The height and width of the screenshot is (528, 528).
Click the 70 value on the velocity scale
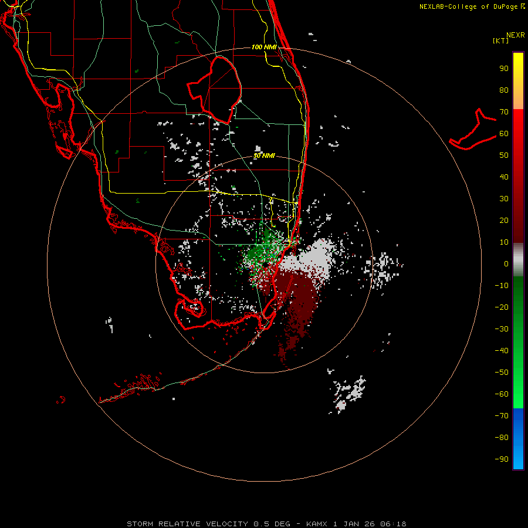pyautogui.click(x=504, y=112)
